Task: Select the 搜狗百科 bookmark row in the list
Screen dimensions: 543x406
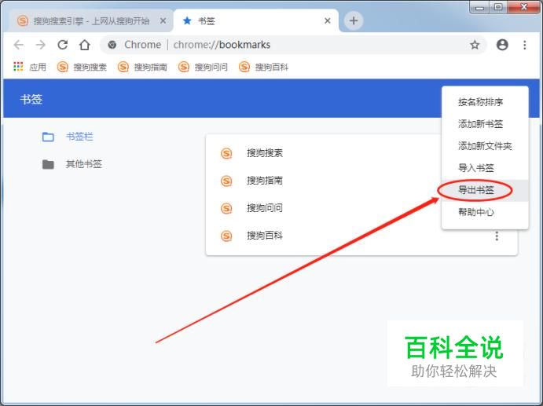Action: click(361, 236)
